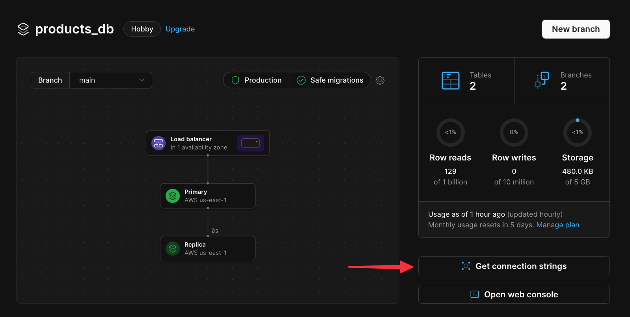Open branch settings gear icon
This screenshot has height=317, width=630.
click(380, 80)
